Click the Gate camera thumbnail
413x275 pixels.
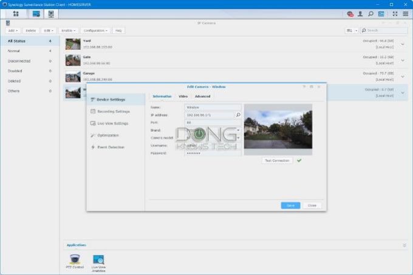tap(73, 60)
